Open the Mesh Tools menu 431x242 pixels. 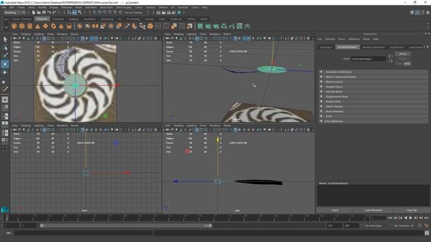(x=106, y=7)
